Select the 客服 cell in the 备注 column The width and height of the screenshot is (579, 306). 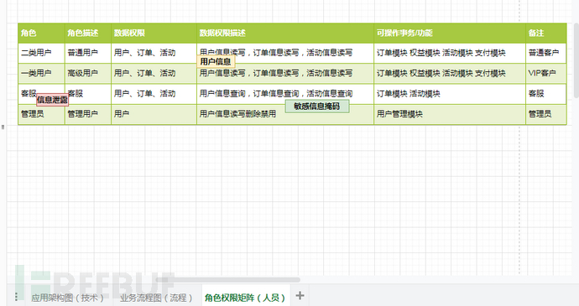pos(546,94)
